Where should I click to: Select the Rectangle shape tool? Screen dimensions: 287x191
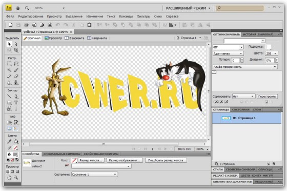tap(9, 103)
